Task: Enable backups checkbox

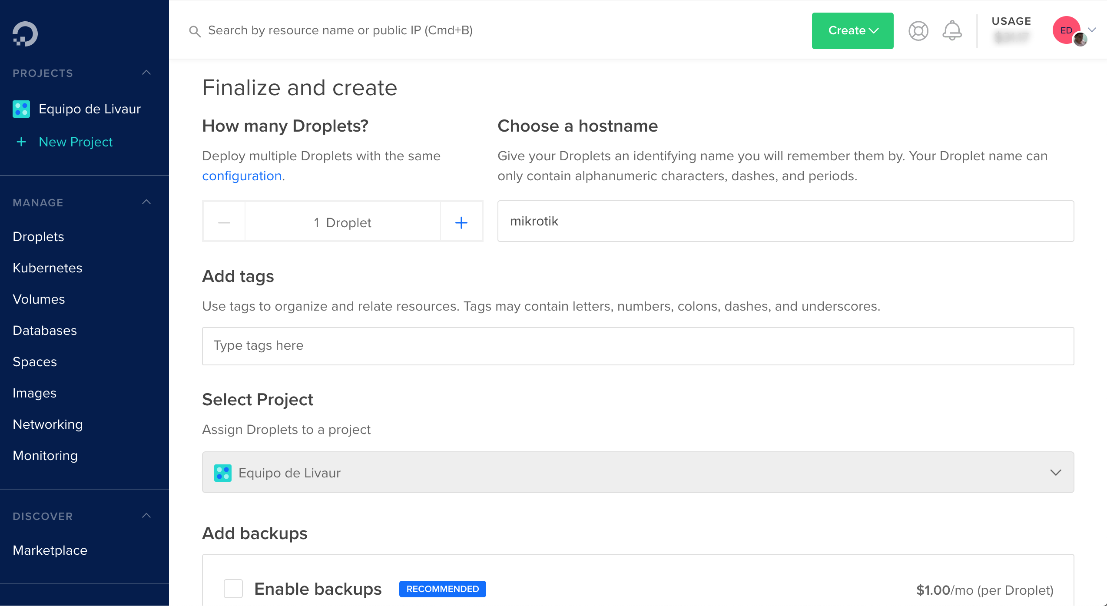Action: tap(233, 589)
